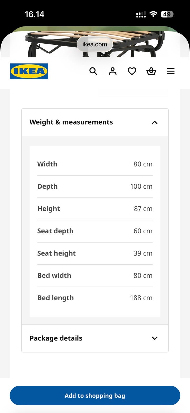The width and height of the screenshot is (190, 413).
Task: Go to the IKEA logo home
Action: [x=29, y=71]
